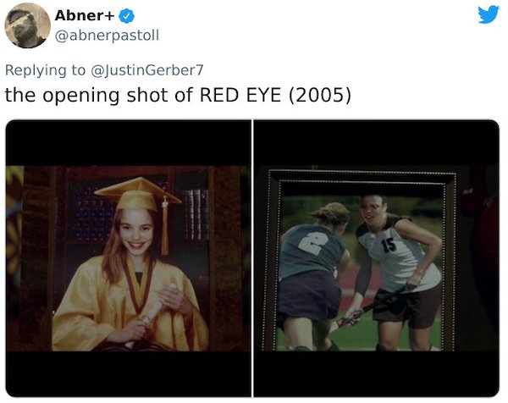This screenshot has width=508, height=403.
Task: Open the @JustinGerber7 mention link
Action: coord(147,70)
